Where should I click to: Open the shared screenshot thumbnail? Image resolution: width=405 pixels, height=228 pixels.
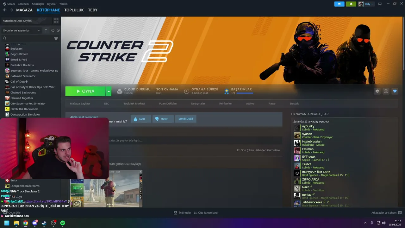click(106, 189)
